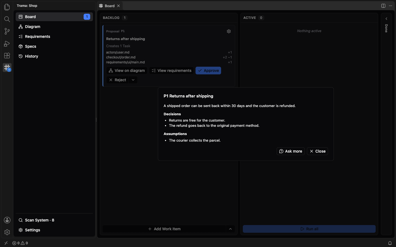
Task: Click the Proposal P1 label on card
Action: (116, 31)
